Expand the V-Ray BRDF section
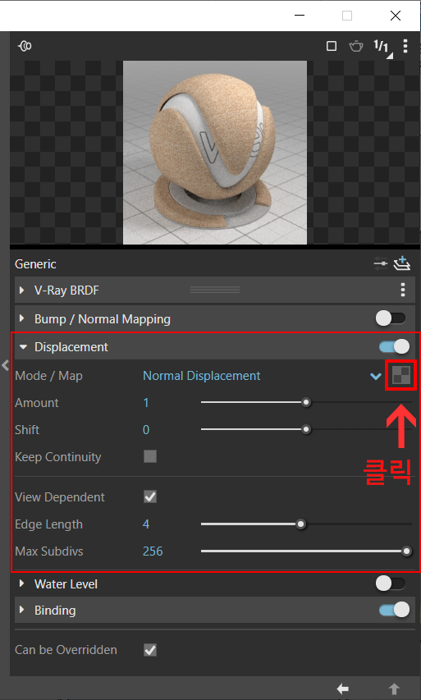 (x=21, y=291)
